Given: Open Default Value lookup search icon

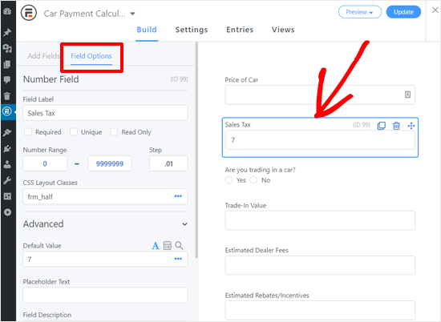Looking at the screenshot, I should [x=179, y=246].
